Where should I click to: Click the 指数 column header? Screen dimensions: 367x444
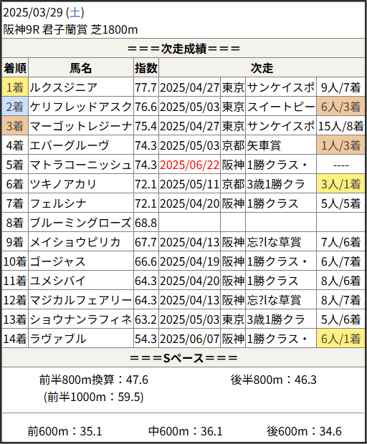(x=146, y=68)
